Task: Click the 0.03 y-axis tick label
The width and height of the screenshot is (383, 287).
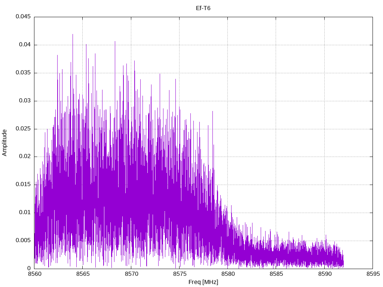Action: point(25,101)
